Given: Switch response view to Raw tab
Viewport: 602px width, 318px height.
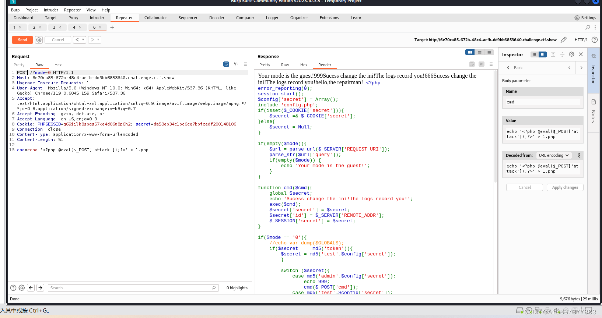Looking at the screenshot, I should pos(285,65).
